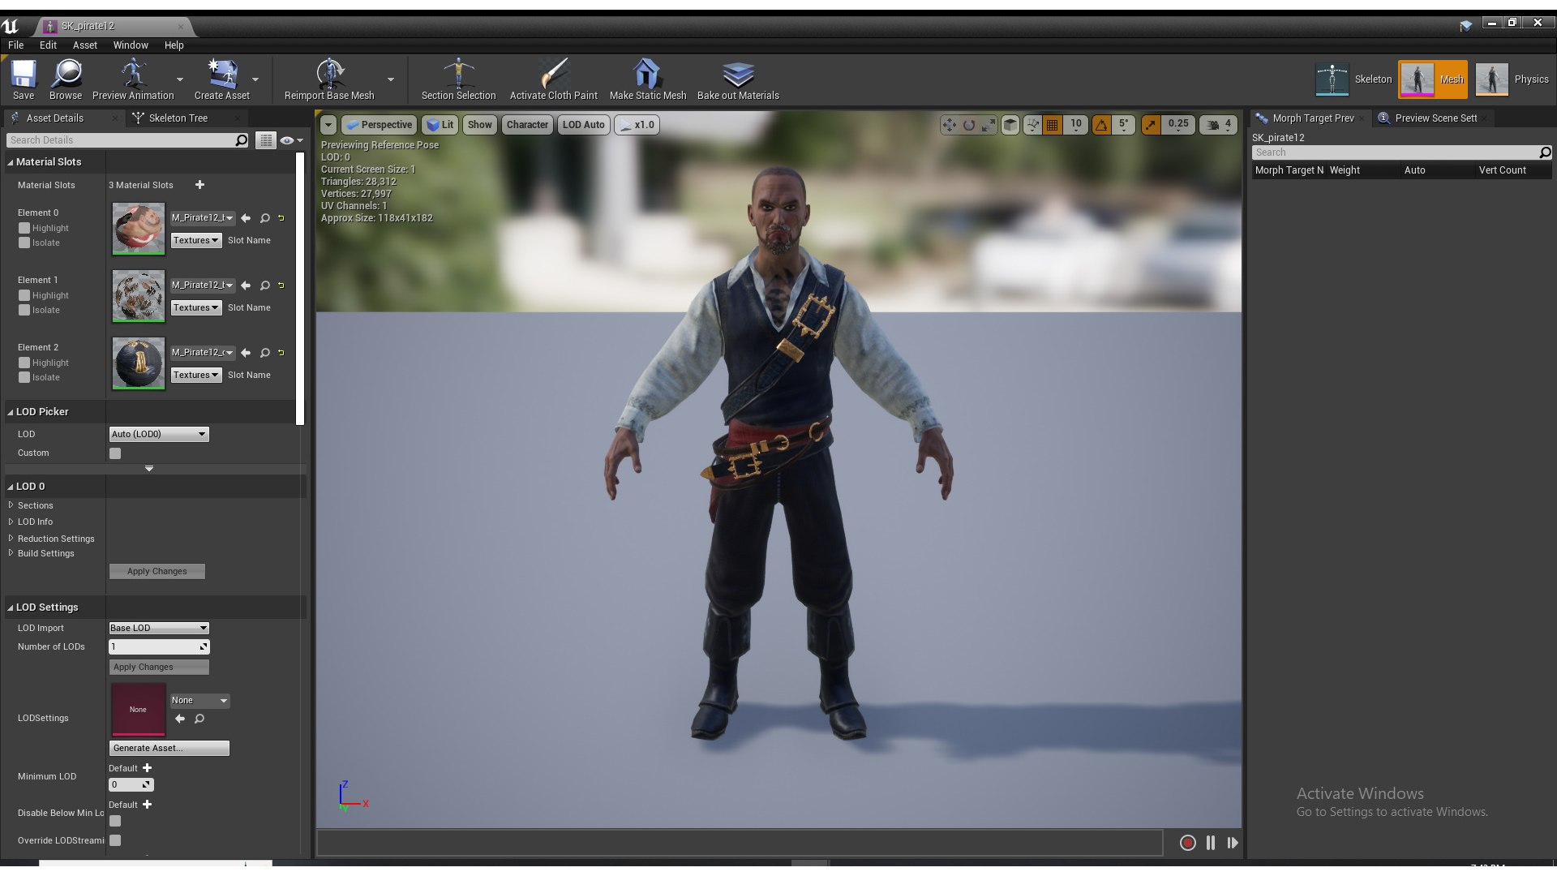
Task: Click Browse in the toolbar
Action: pyautogui.click(x=66, y=79)
